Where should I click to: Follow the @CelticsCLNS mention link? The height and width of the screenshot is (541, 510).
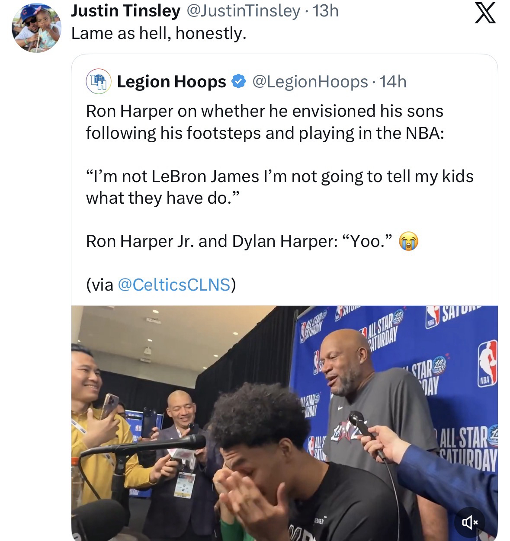(x=174, y=285)
